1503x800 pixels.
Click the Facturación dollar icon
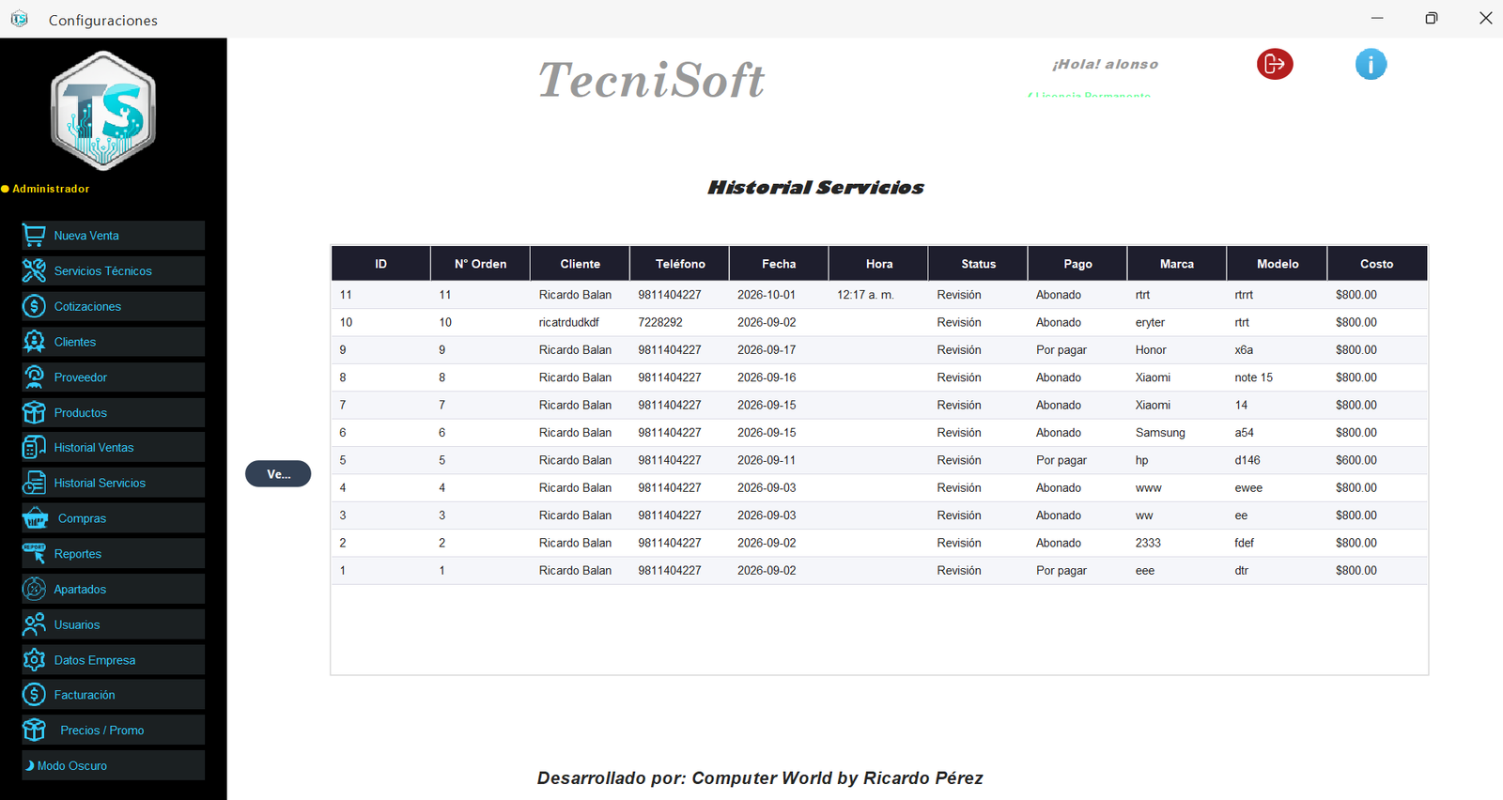point(34,695)
